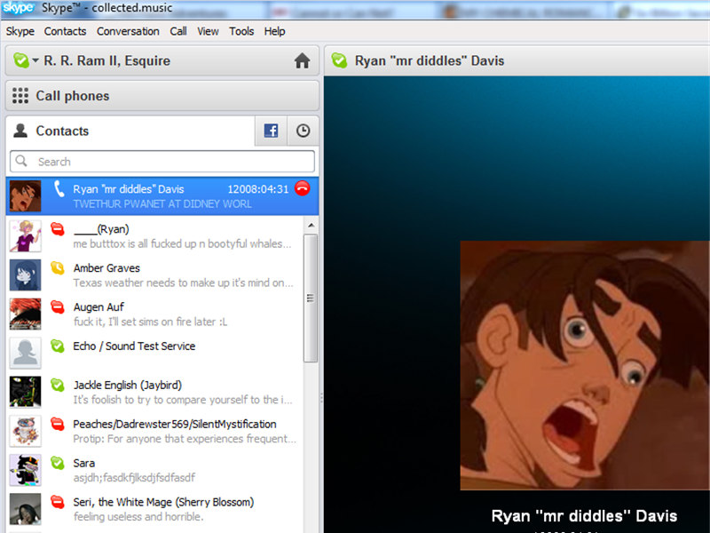Click away status icon beside Amber Graves
Viewport: 710px width, 533px height.
coord(58,268)
